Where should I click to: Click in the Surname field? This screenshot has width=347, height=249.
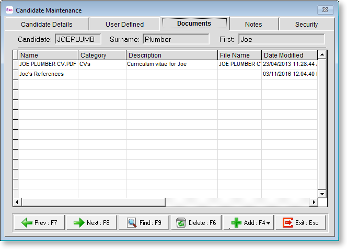[x=175, y=39]
